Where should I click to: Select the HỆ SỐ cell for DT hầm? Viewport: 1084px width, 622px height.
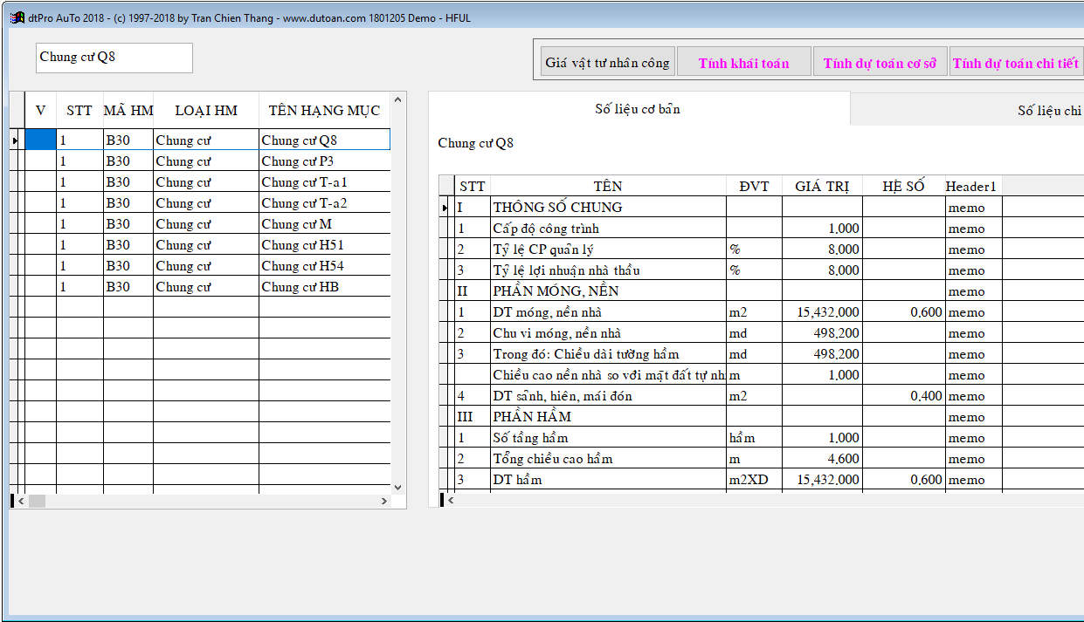(902, 480)
